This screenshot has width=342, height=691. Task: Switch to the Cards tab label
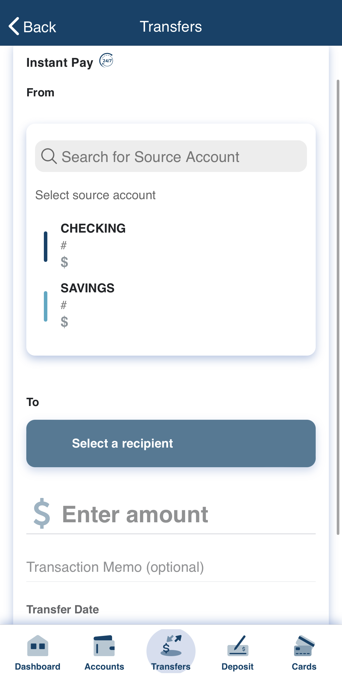(304, 666)
